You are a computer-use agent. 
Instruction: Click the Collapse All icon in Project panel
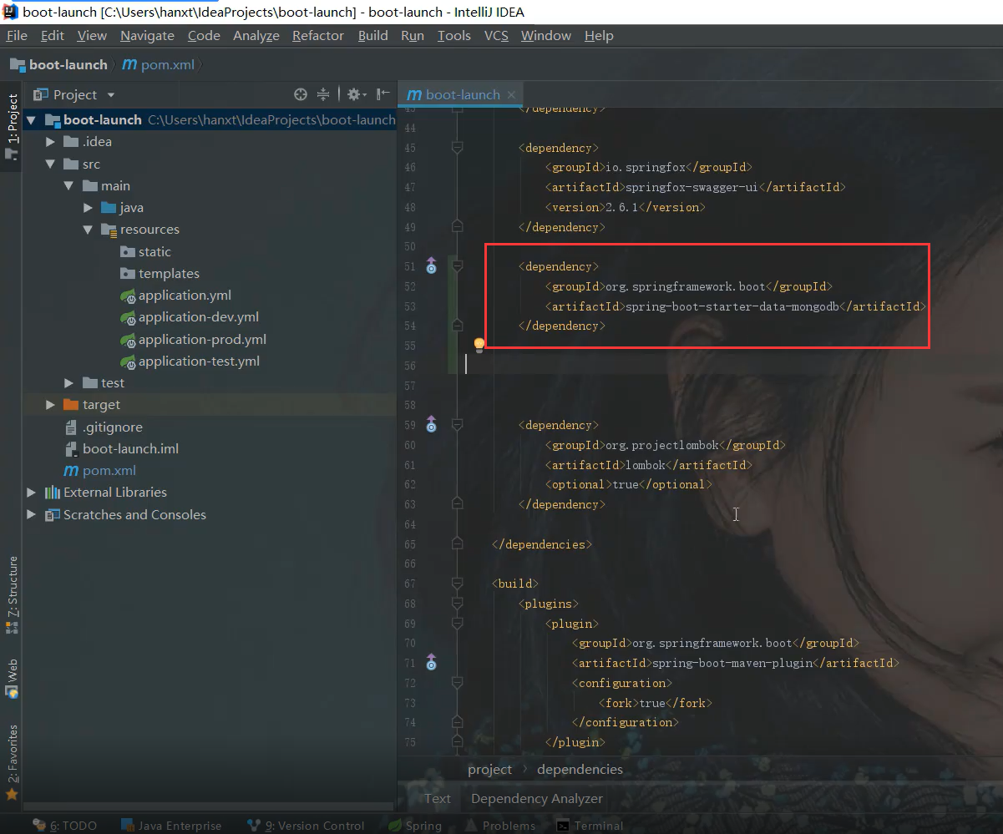coord(323,94)
